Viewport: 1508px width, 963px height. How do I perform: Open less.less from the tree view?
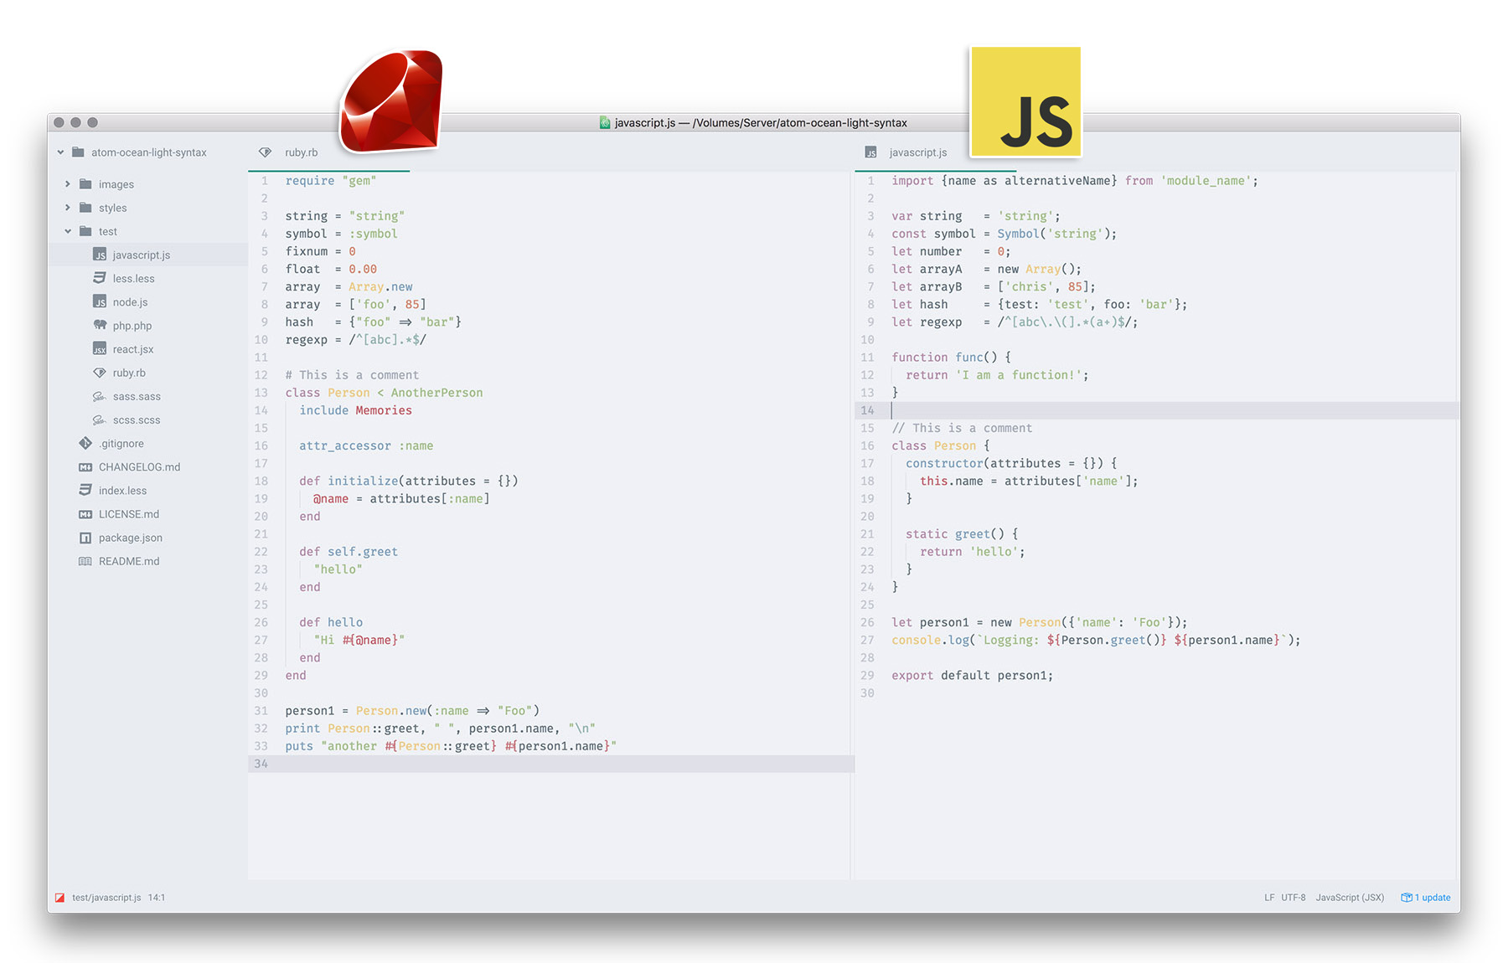[x=133, y=279]
